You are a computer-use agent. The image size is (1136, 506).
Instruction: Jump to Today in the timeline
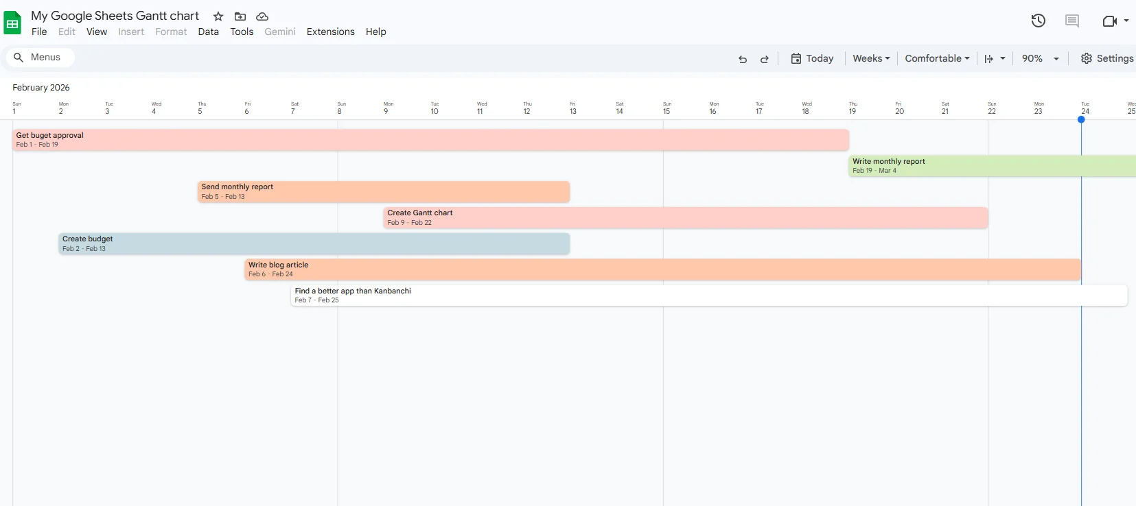(812, 58)
